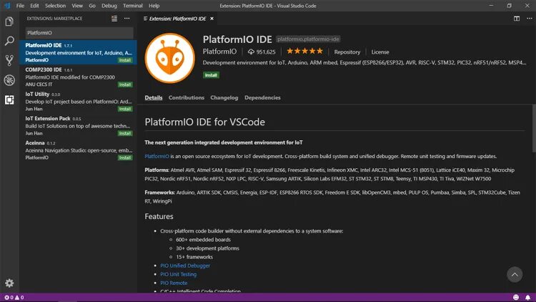Open the Terminal menu
This screenshot has height=302, width=536.
[x=133, y=6]
